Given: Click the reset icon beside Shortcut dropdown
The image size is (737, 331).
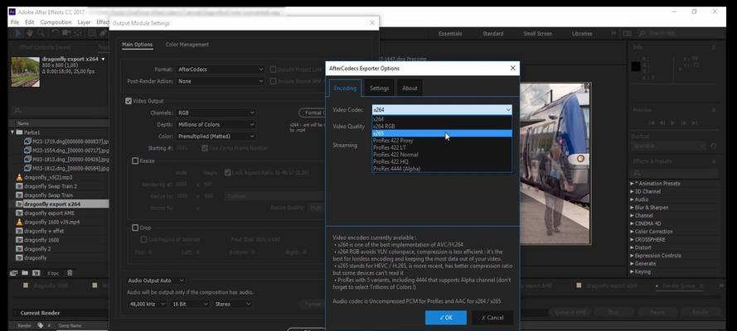Looking at the screenshot, I should (x=714, y=146).
